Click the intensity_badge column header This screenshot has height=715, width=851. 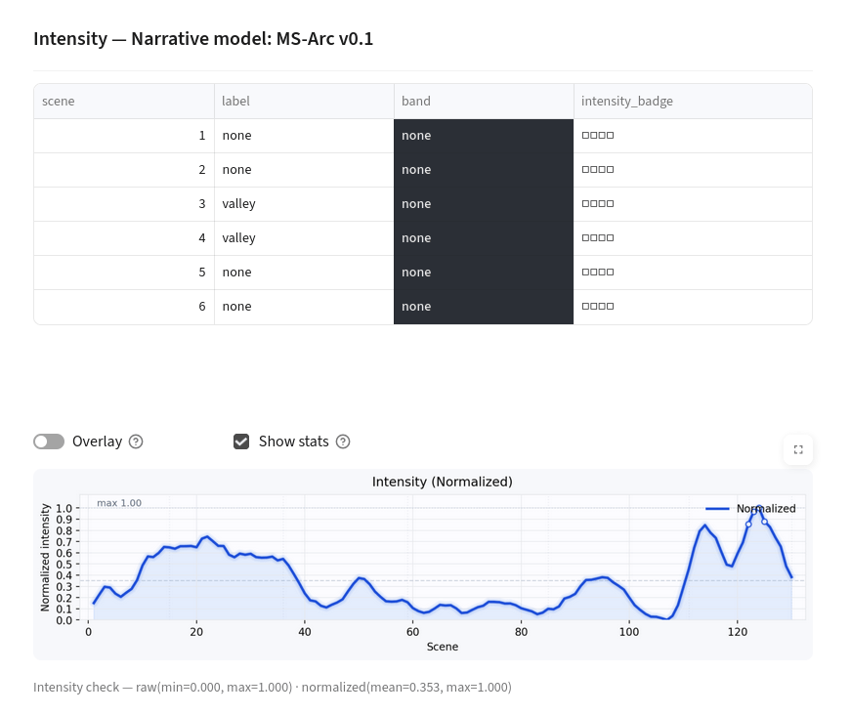coord(693,101)
